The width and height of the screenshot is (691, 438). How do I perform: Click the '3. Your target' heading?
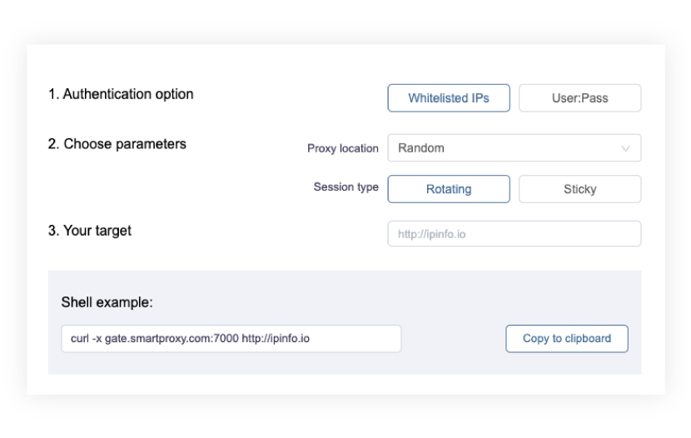tap(89, 231)
